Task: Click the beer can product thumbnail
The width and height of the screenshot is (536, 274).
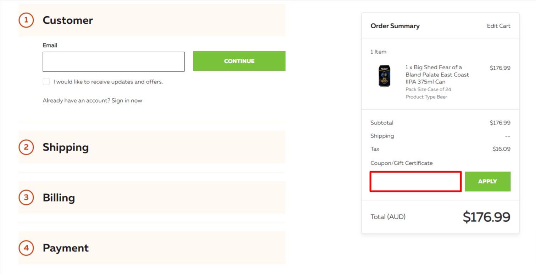Action: 384,76
